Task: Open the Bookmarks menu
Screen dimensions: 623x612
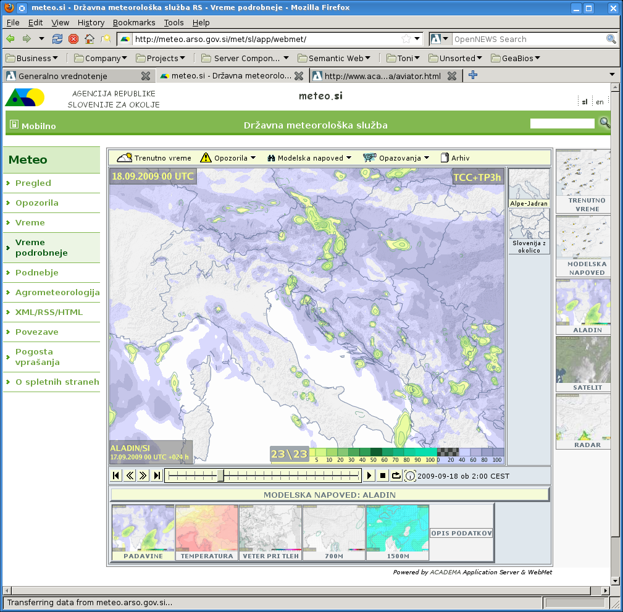Action: coord(134,23)
